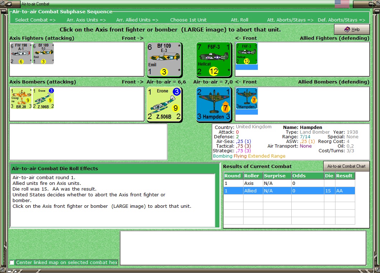The width and height of the screenshot is (380, 273).
Task: Select the large F6F-3 Hellcat counter
Action: 214,60
